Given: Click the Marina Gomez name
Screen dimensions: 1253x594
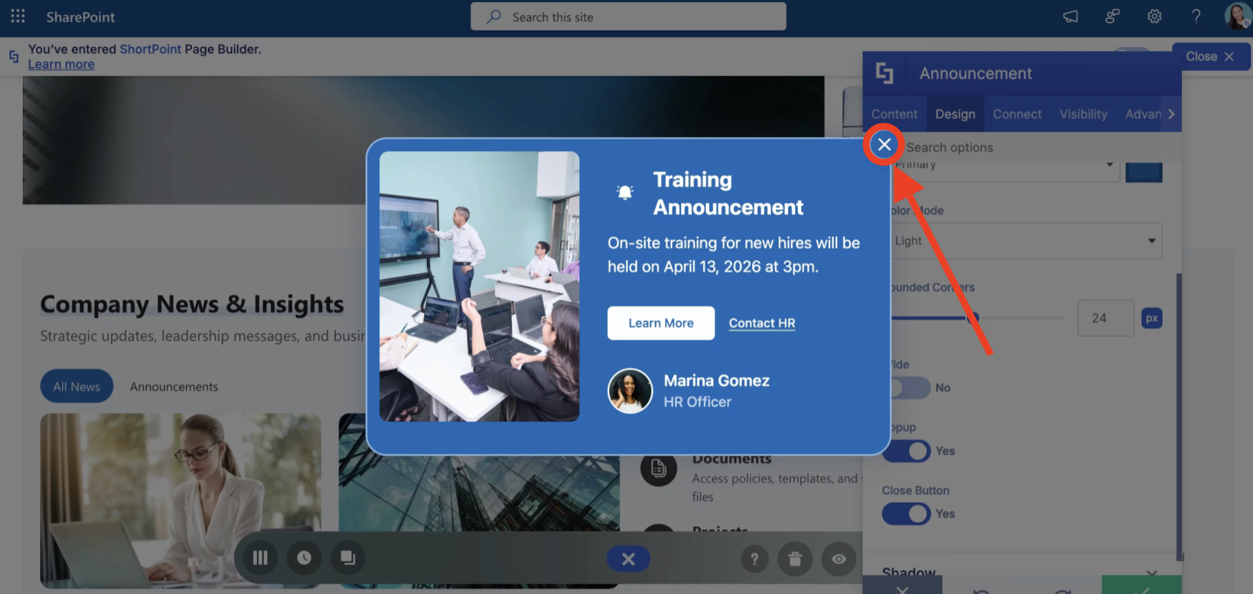Looking at the screenshot, I should click(716, 381).
